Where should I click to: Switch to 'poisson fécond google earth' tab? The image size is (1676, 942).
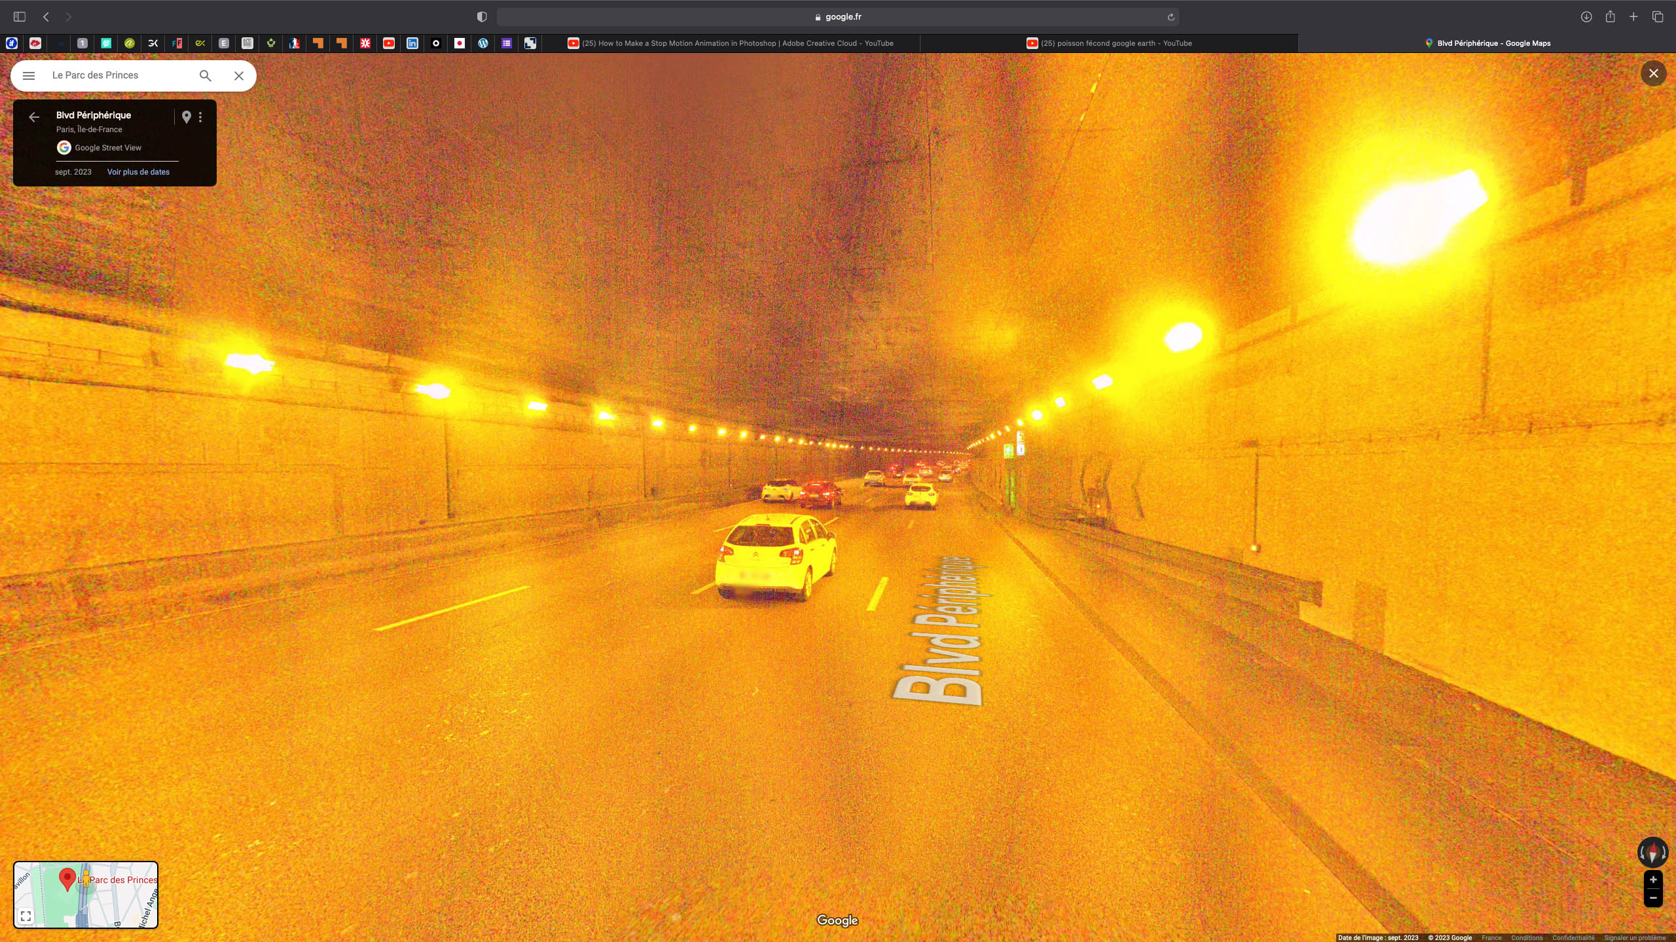pyautogui.click(x=1109, y=43)
